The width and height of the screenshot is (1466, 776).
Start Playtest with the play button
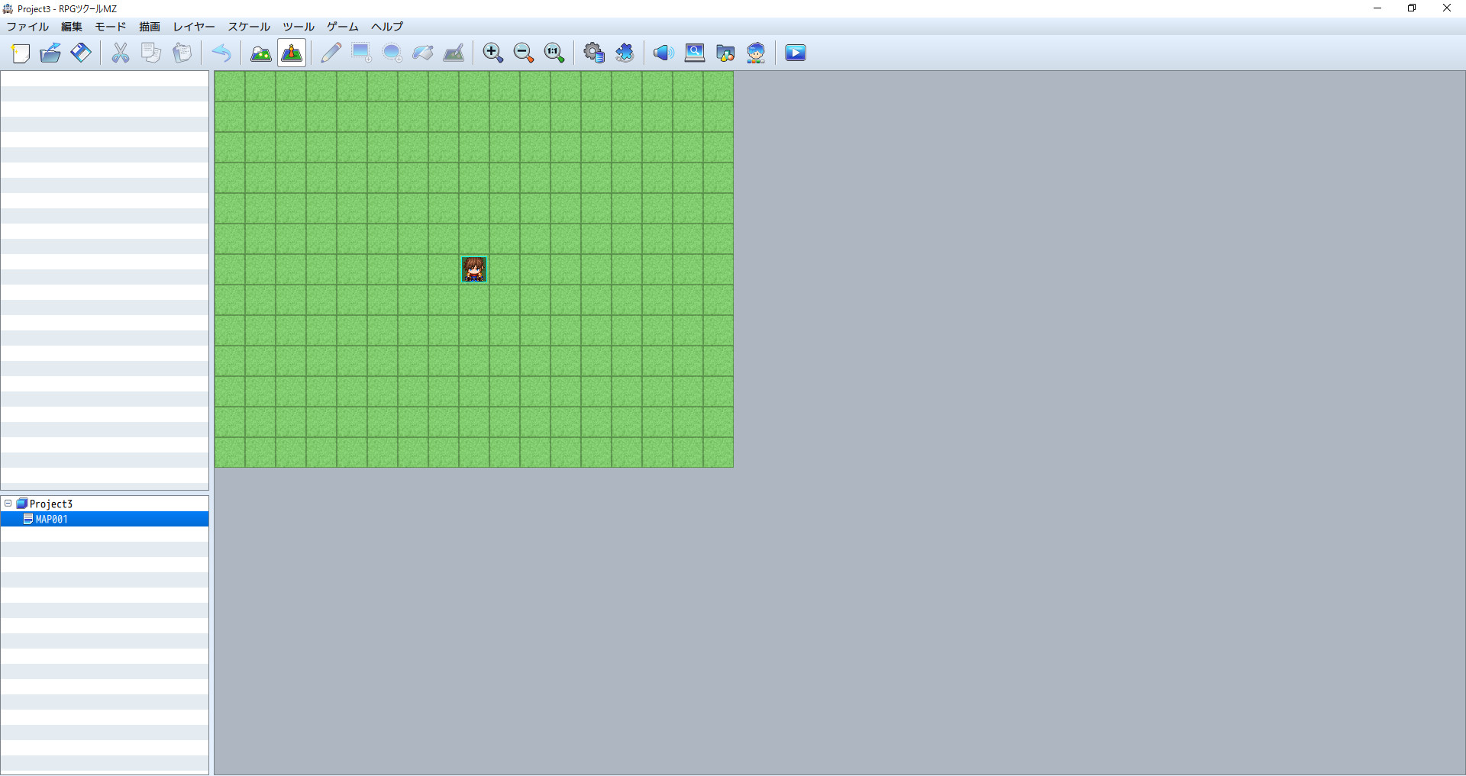click(795, 53)
